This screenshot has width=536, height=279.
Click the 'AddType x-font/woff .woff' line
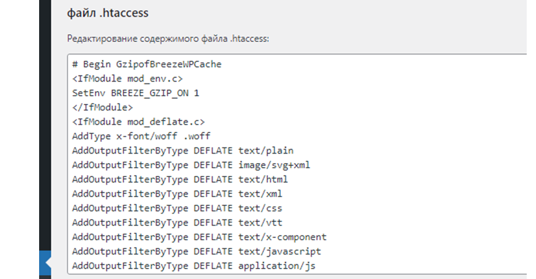(141, 136)
